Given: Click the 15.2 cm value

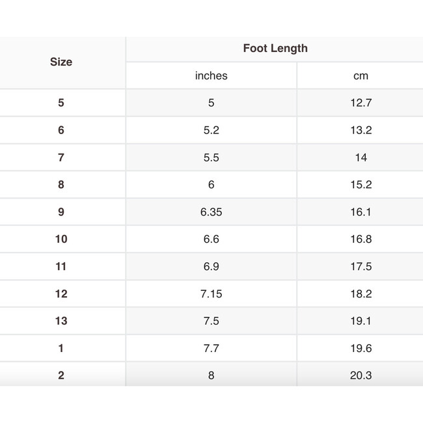Looking at the screenshot, I should pos(361,185).
